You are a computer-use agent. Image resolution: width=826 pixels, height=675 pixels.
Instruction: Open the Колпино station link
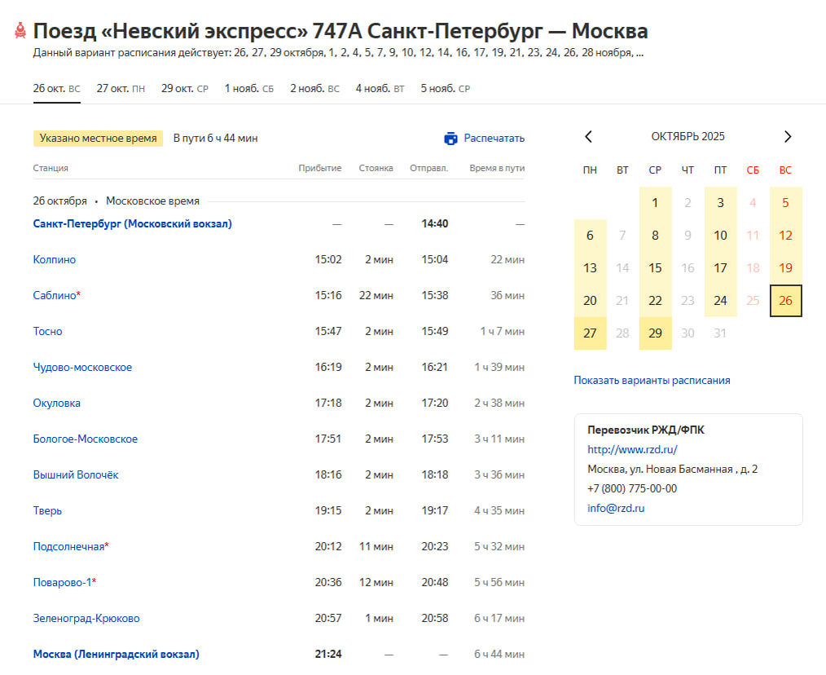click(x=55, y=259)
